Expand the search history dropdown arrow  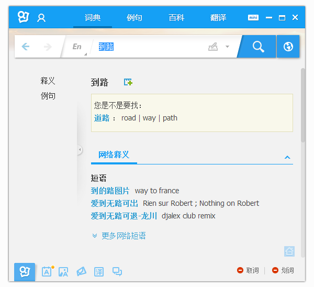227,47
